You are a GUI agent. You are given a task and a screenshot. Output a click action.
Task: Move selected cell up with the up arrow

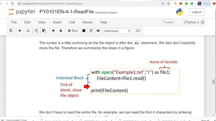click(x=53, y=31)
